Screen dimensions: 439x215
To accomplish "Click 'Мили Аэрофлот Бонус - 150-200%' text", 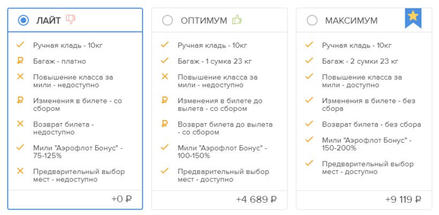I will pyautogui.click(x=367, y=144).
